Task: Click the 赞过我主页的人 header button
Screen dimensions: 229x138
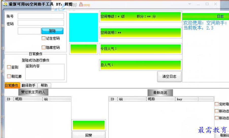Action: pos(33,92)
